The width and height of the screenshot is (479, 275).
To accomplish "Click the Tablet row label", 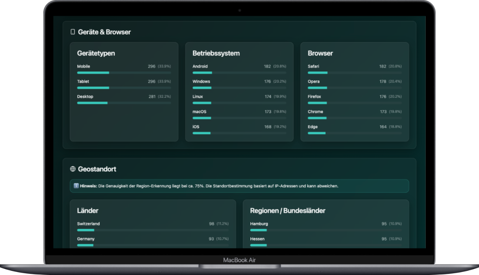I will (83, 81).
